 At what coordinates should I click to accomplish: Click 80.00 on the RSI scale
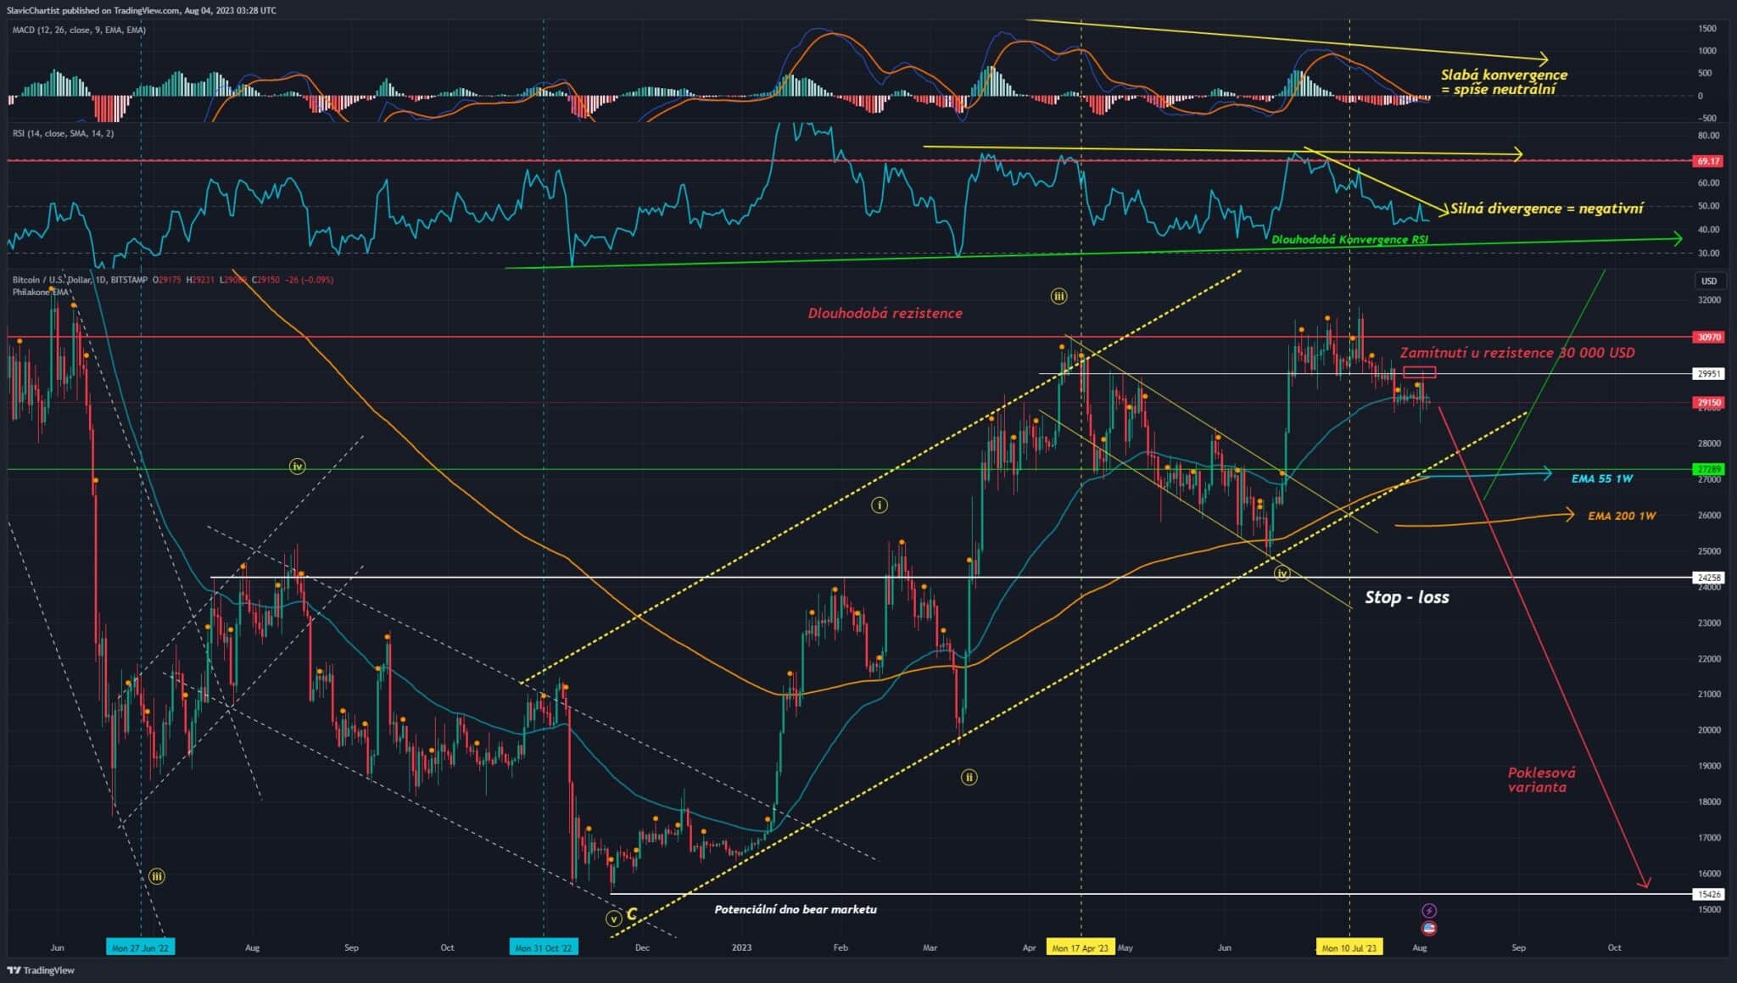tap(1708, 136)
